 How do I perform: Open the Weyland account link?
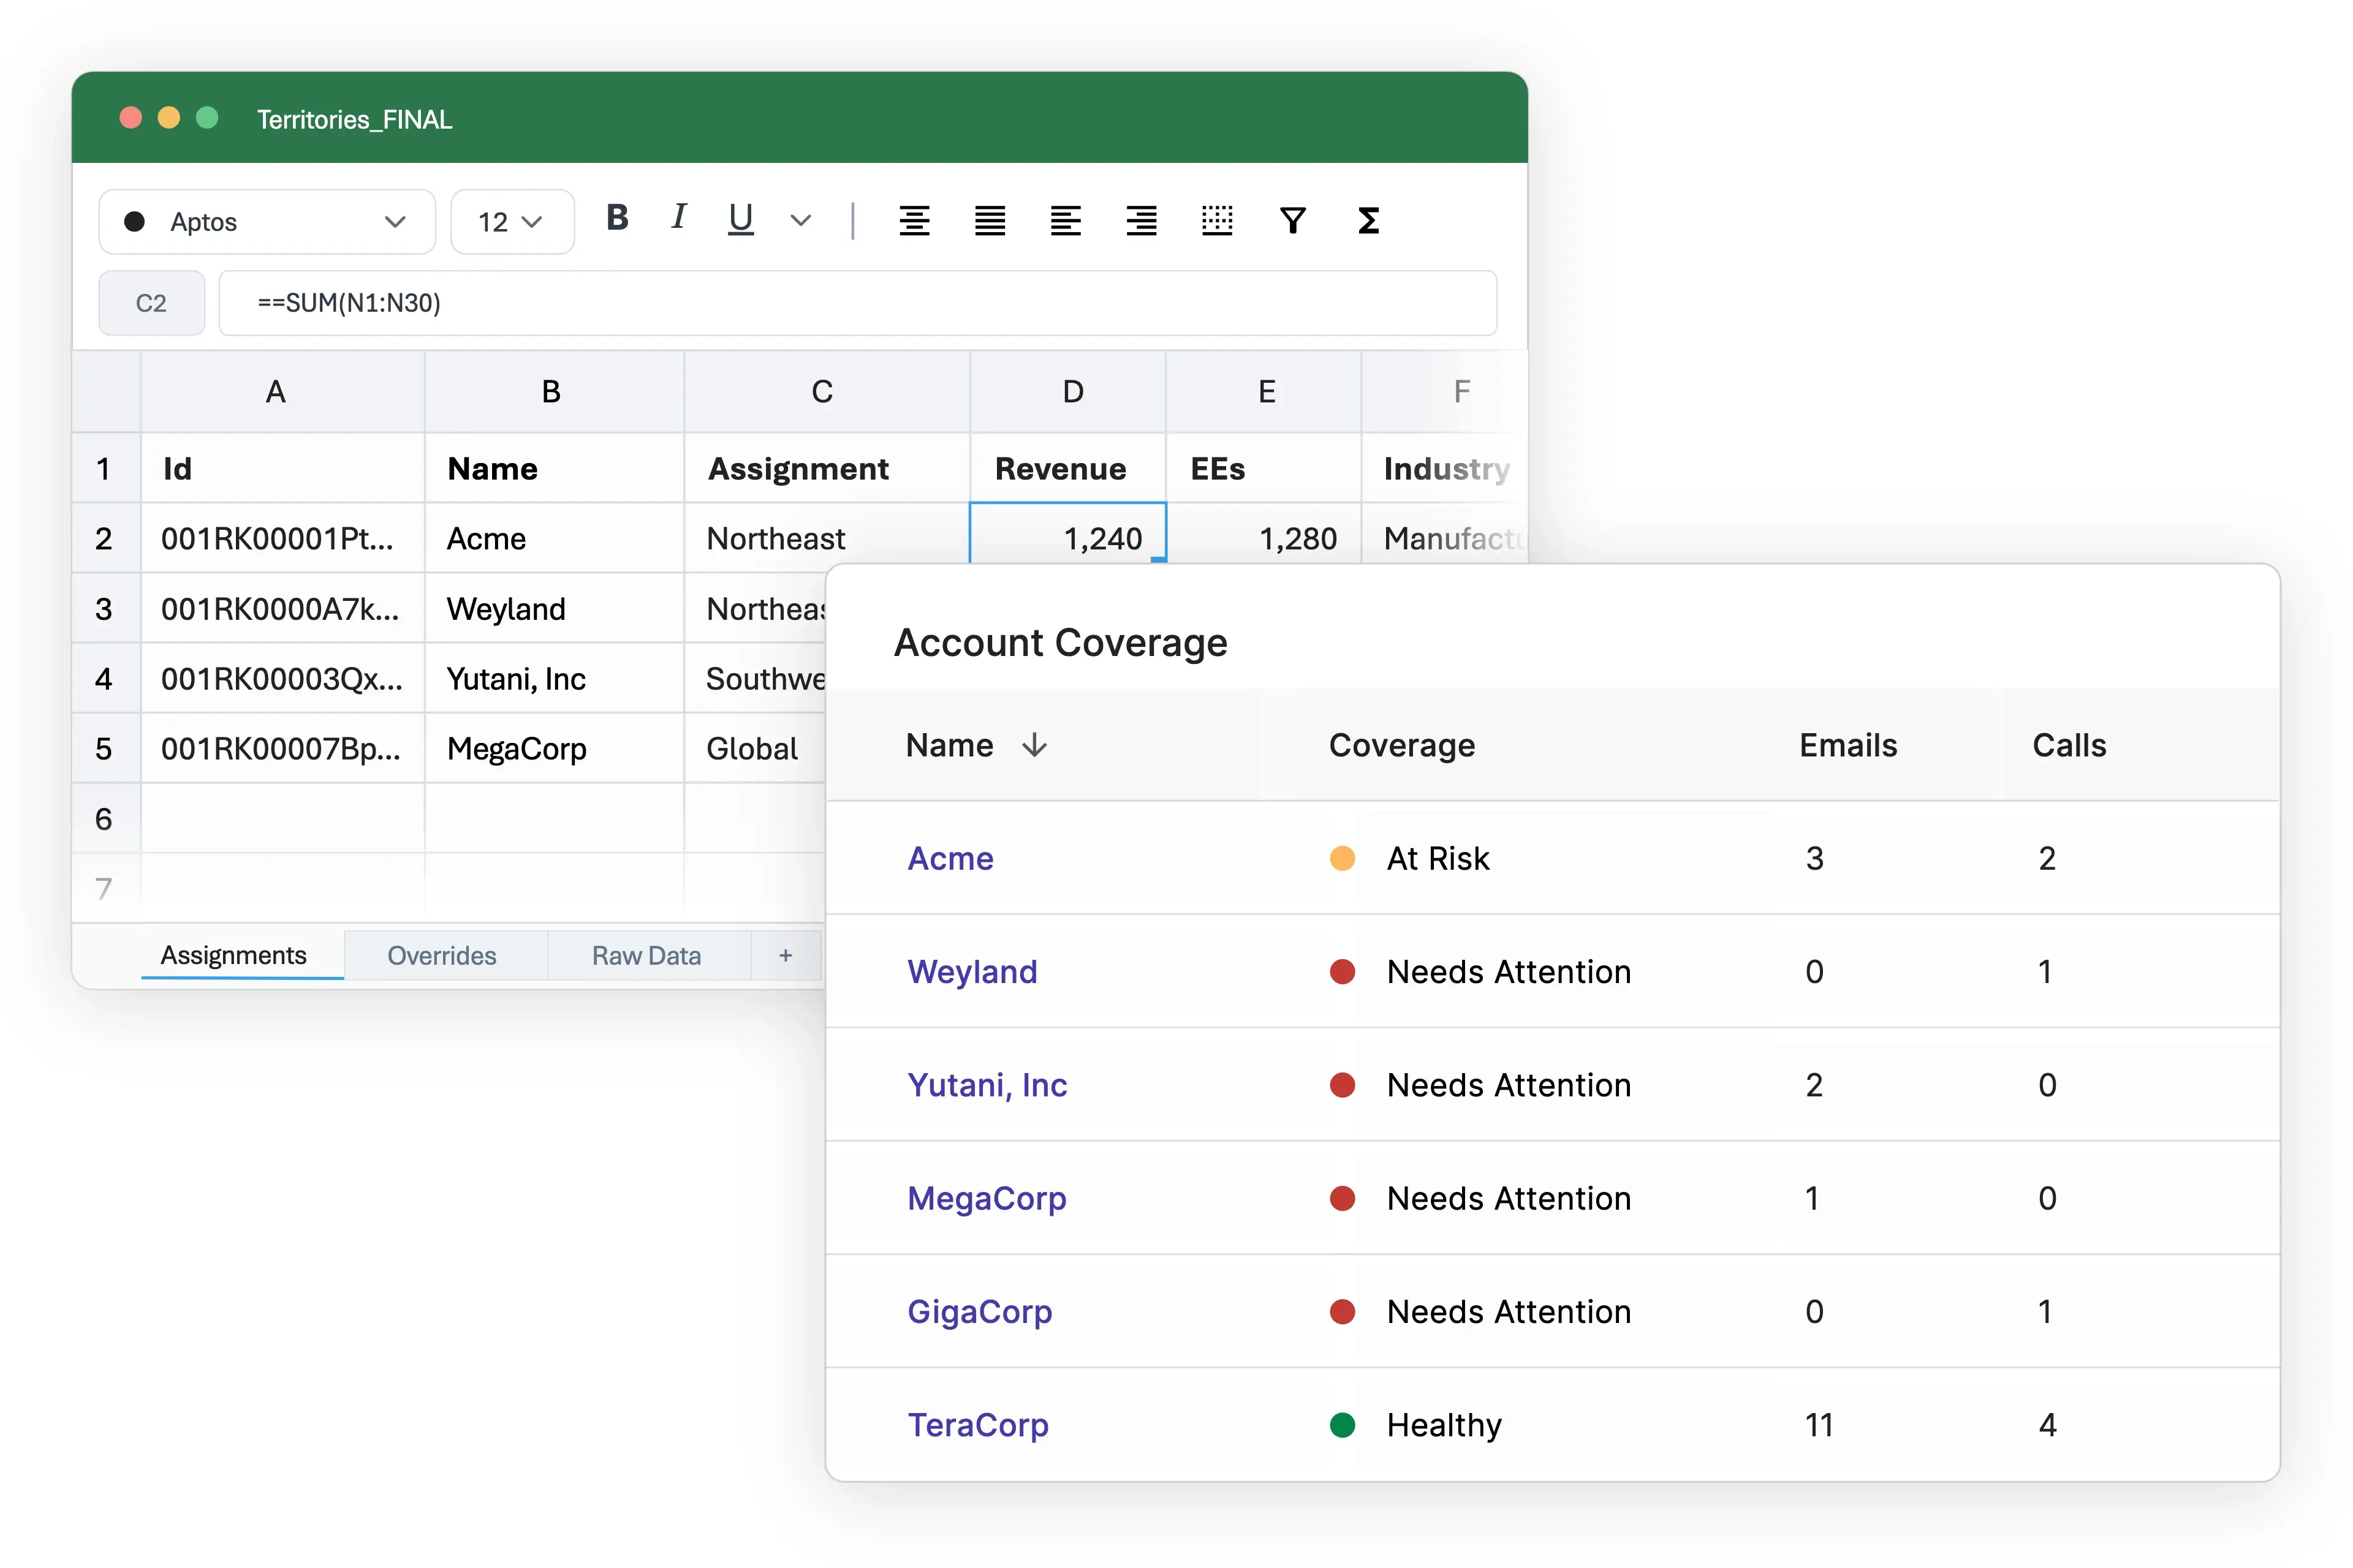click(971, 971)
